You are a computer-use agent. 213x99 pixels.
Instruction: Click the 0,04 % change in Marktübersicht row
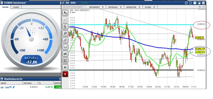(49, 87)
